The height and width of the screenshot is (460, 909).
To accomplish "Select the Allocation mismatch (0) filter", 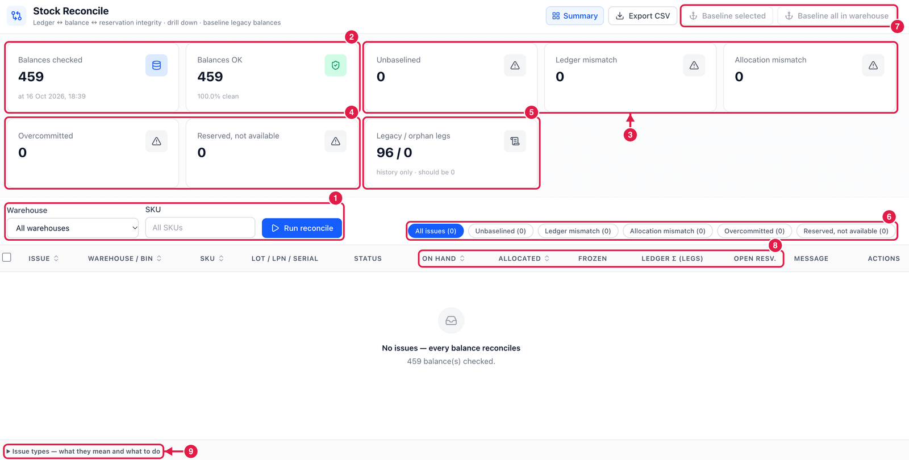I will [x=668, y=231].
